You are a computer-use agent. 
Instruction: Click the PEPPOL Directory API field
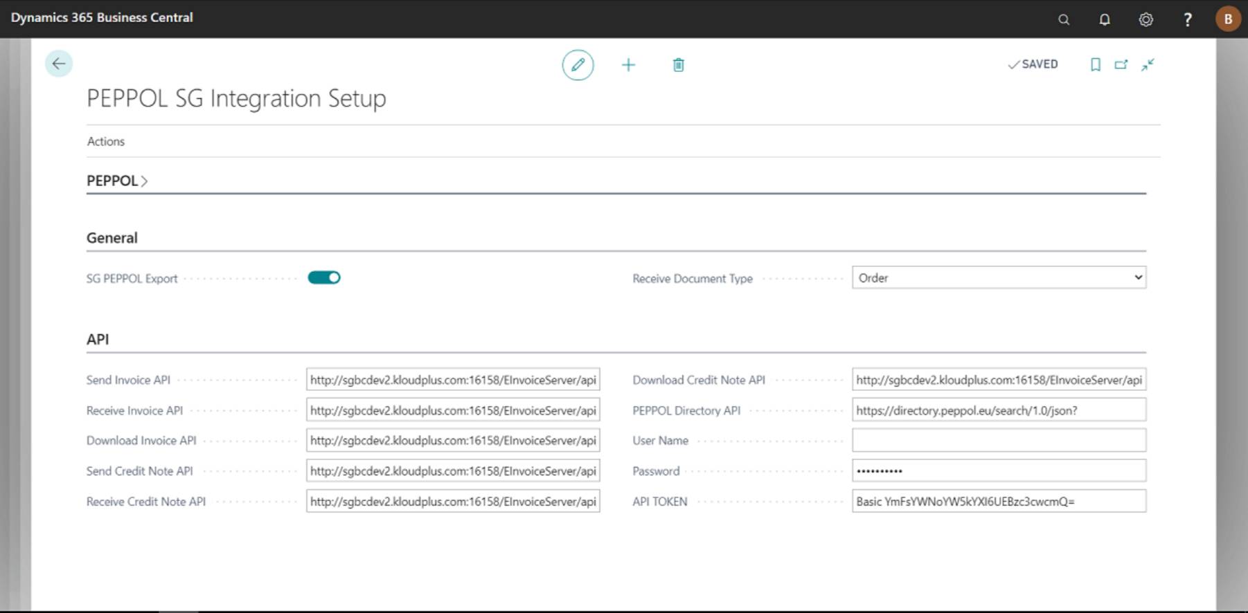click(999, 410)
